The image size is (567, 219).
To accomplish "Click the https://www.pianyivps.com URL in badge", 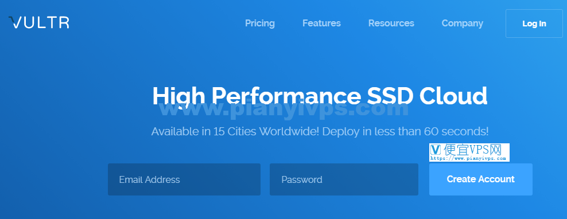I will 468,158.
